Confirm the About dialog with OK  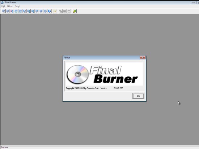(138, 96)
